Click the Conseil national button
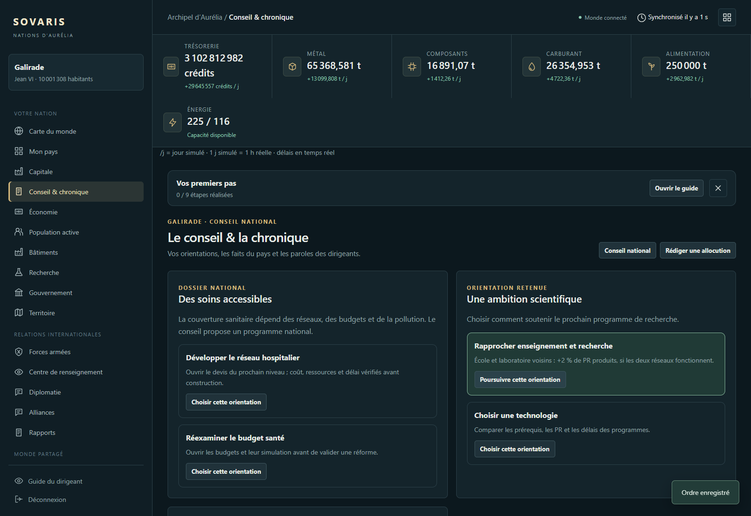751x516 pixels. tap(627, 250)
